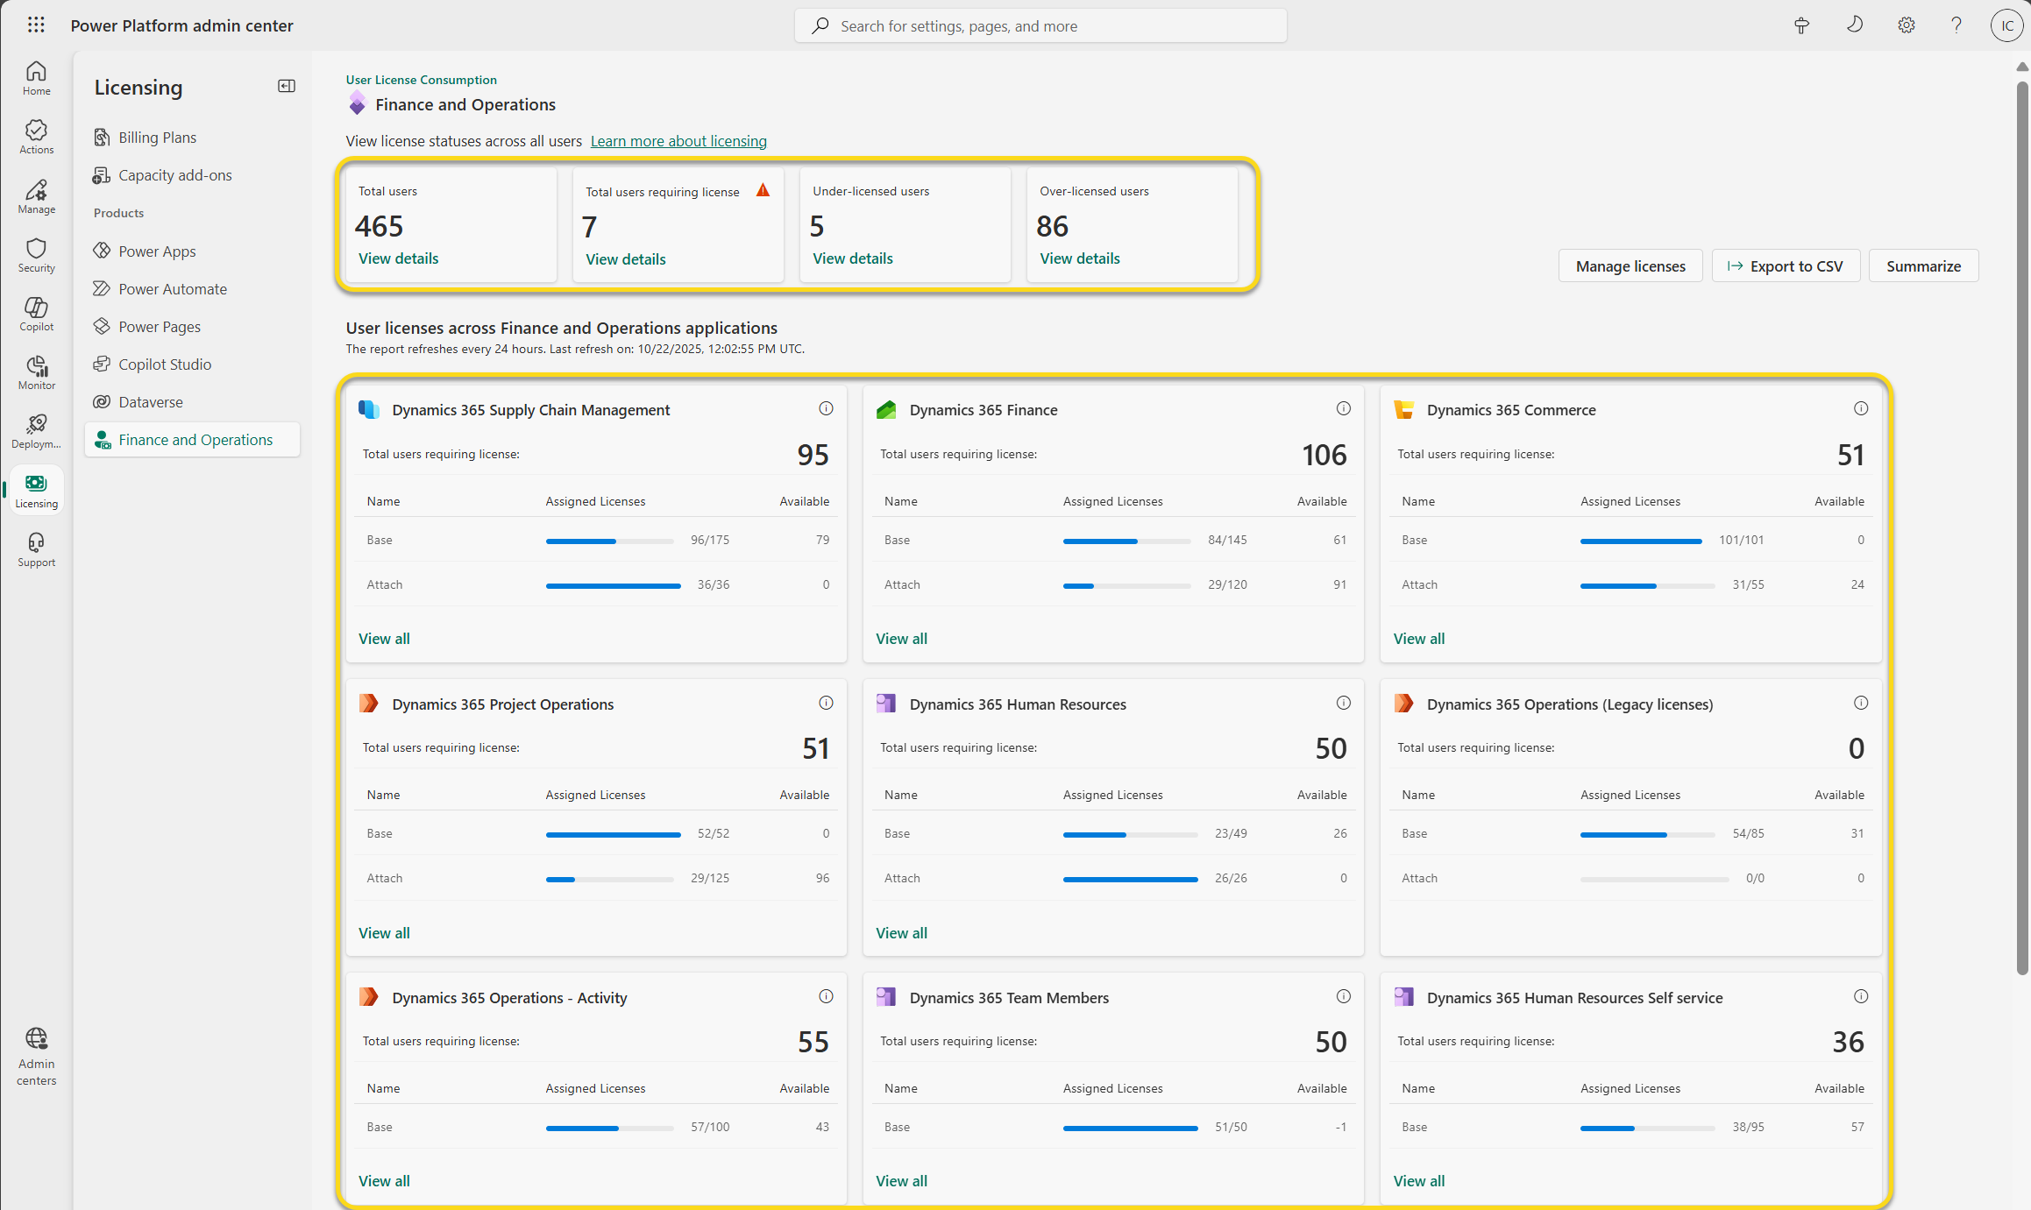2031x1210 pixels.
Task: Collapse the Licensing navigation pane icon
Action: tap(287, 86)
